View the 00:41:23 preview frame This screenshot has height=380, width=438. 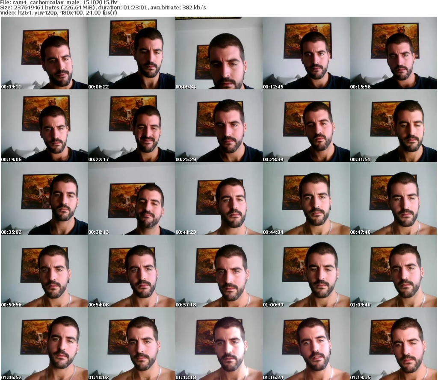219,198
